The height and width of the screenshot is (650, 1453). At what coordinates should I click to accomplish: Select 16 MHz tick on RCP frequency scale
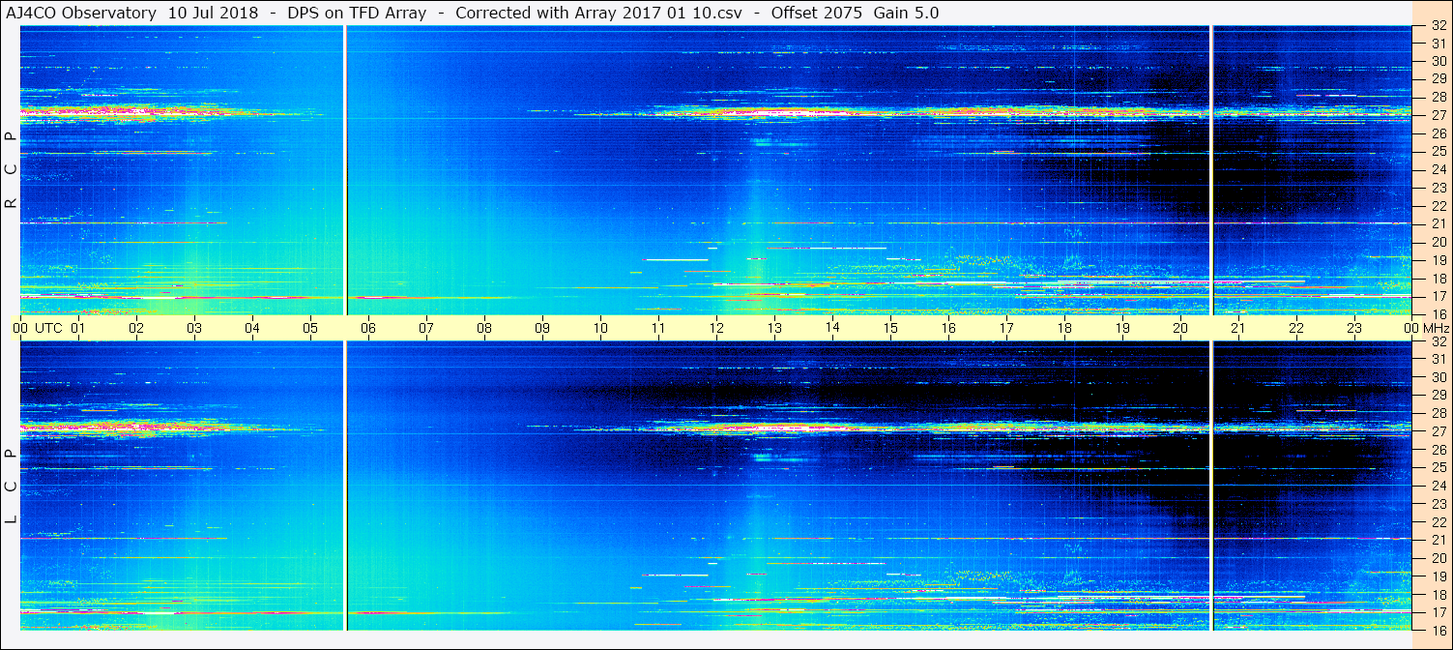[x=1438, y=314]
